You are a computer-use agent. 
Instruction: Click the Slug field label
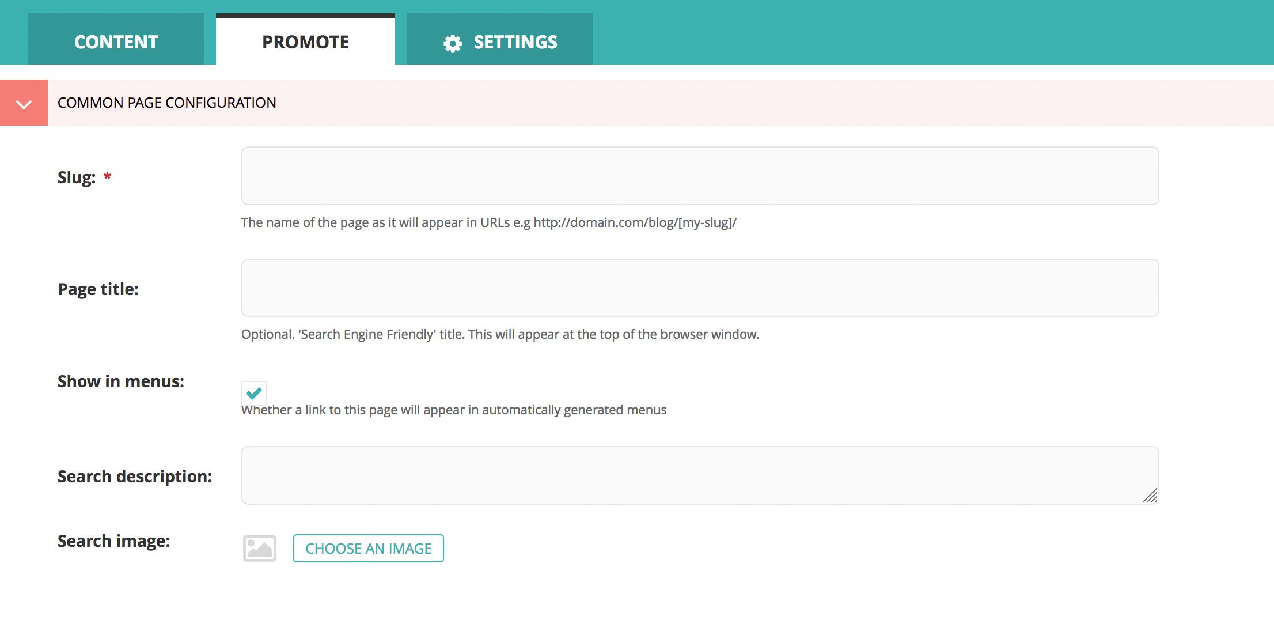coord(77,177)
